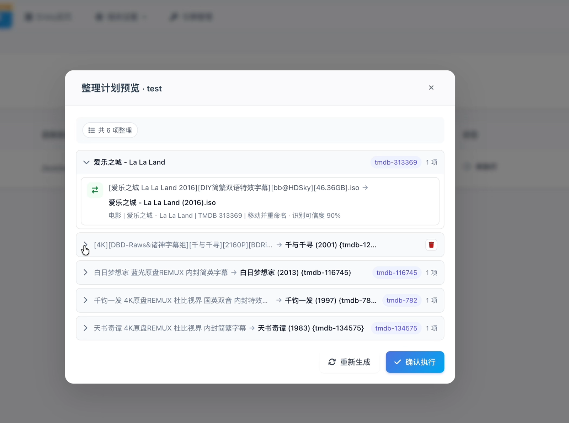The width and height of the screenshot is (569, 423).
Task: Click source filename ending in [46.36GB].iso
Action: tap(234, 187)
